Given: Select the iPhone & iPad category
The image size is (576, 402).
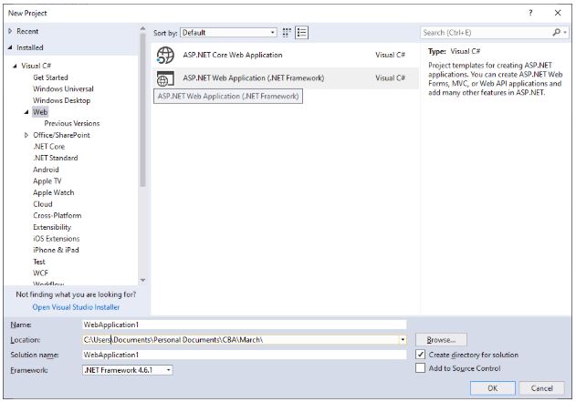Looking at the screenshot, I should (56, 250).
